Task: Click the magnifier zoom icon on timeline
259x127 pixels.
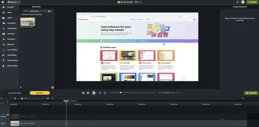Action: tap(26, 98)
